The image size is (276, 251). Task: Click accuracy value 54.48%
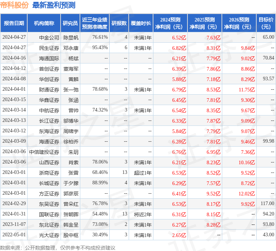(x=100, y=214)
